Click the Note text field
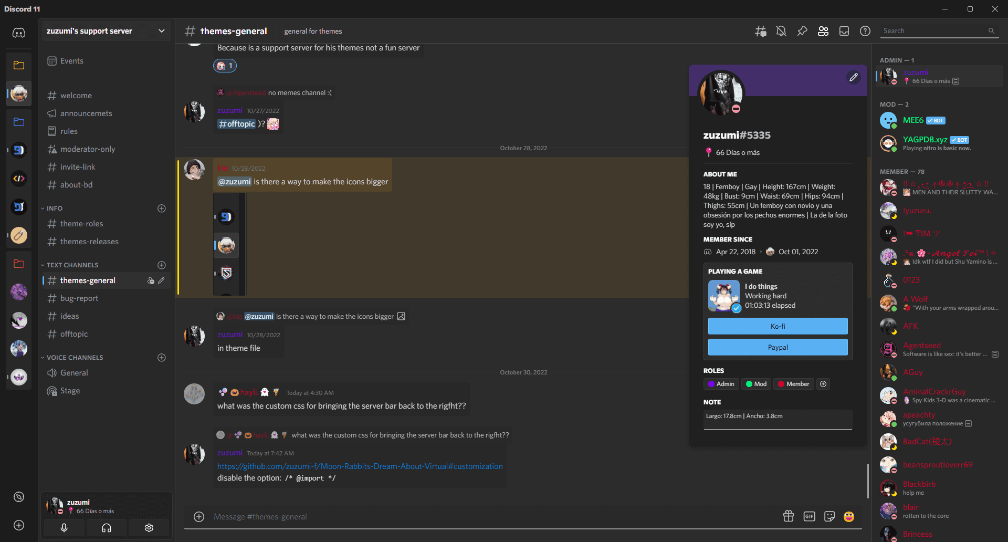This screenshot has height=542, width=1008. point(778,419)
